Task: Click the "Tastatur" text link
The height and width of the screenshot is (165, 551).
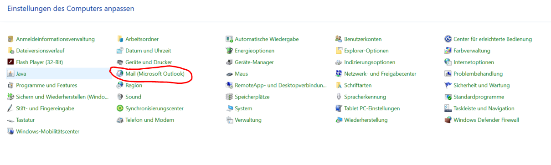Action: (25, 120)
